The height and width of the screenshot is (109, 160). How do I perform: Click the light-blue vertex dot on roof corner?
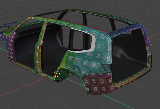click(x=33, y=18)
